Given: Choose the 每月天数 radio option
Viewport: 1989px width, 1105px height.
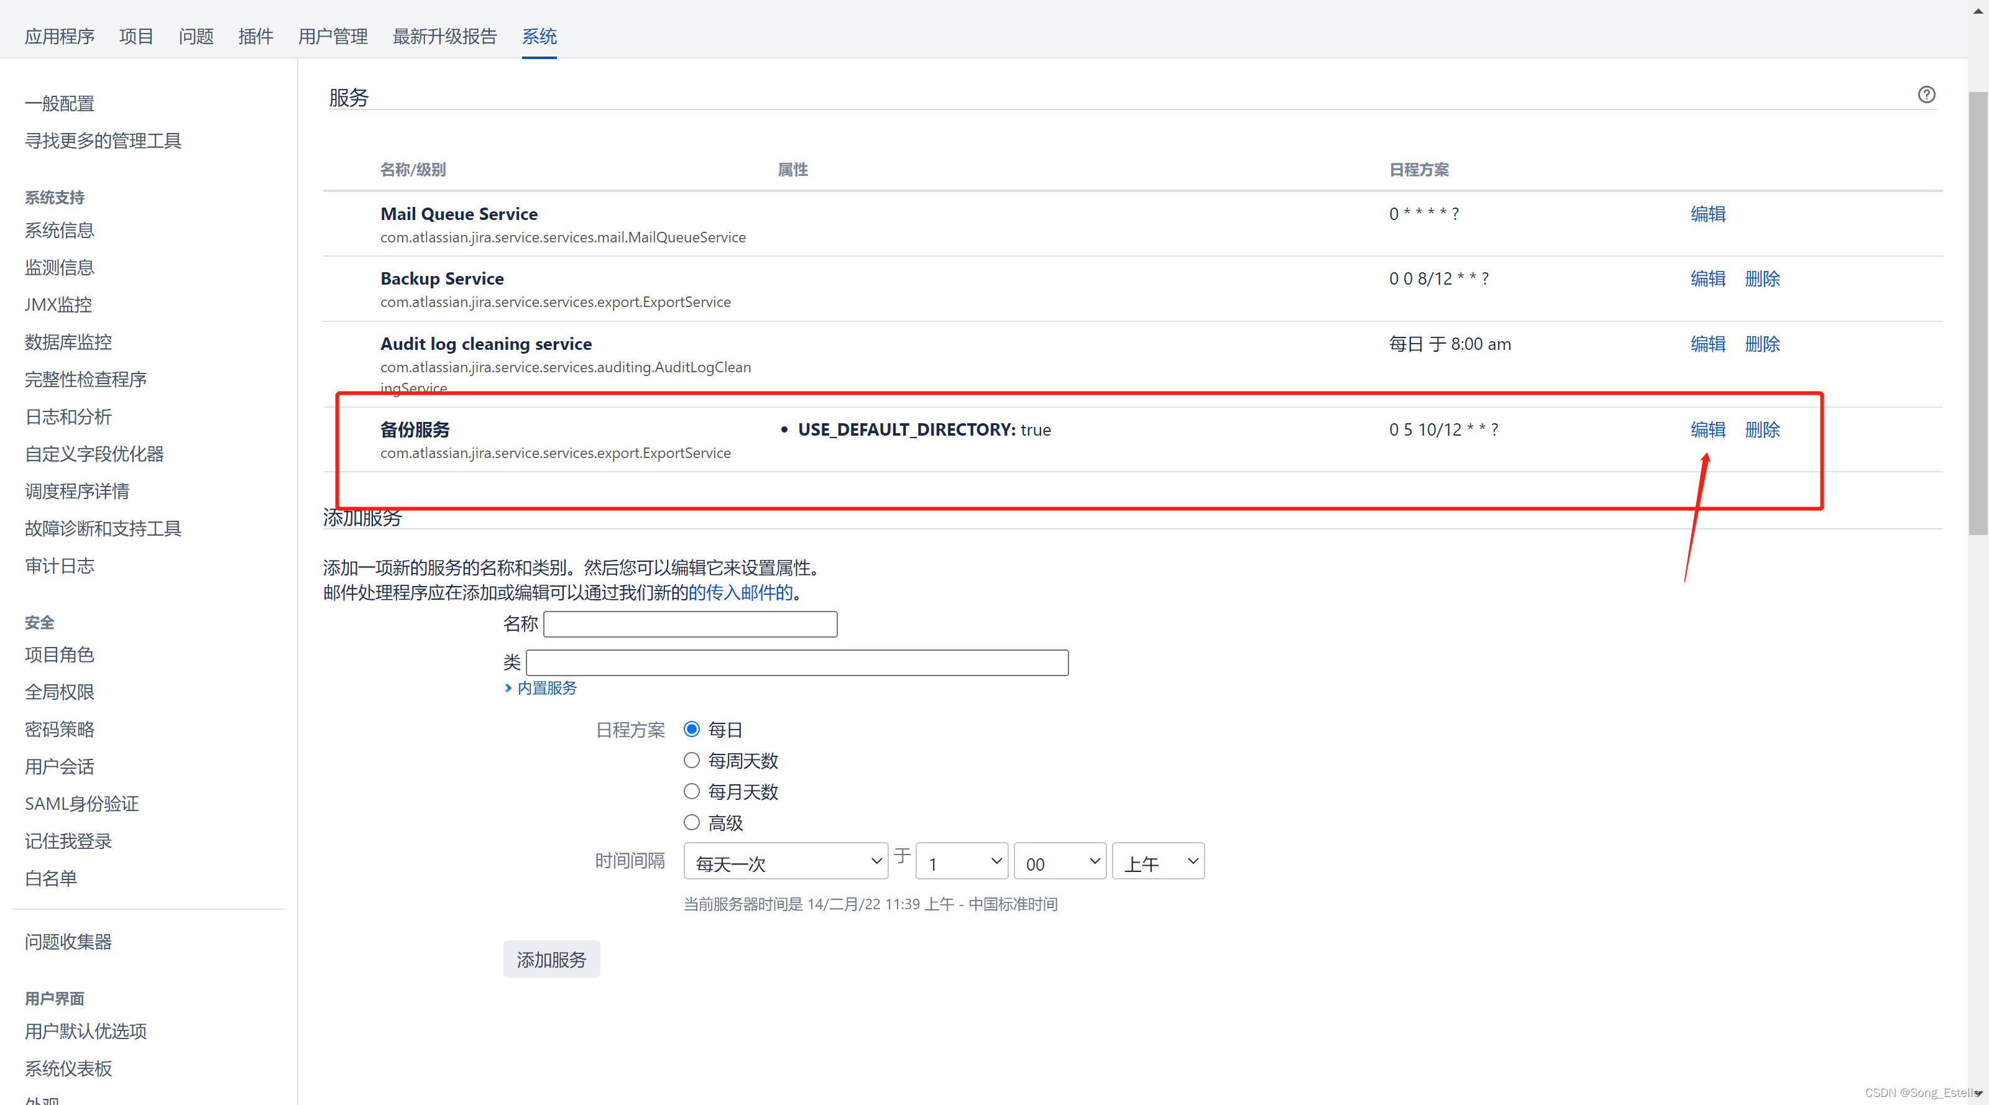Looking at the screenshot, I should pyautogui.click(x=691, y=791).
